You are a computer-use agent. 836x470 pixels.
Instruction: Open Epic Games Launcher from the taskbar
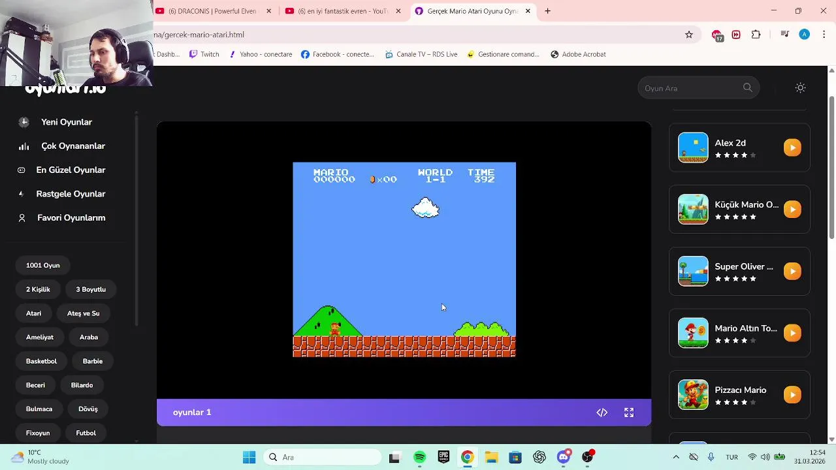(x=443, y=458)
